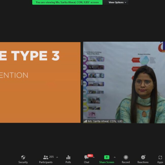Expand the caret next to Share Screen
Screen dimensions: 165x165
pyautogui.click(x=114, y=157)
